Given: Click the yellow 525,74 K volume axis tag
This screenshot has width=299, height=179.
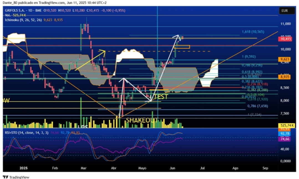Looking at the screenshot, I should click(x=287, y=125).
